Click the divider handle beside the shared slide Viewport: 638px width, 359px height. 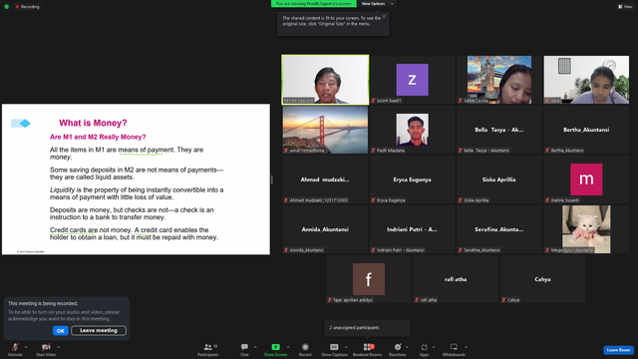272,179
